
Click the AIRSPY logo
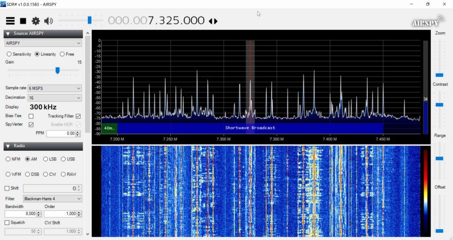(x=426, y=22)
